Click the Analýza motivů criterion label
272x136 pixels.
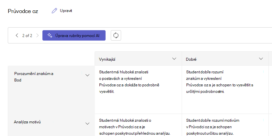click(27, 122)
